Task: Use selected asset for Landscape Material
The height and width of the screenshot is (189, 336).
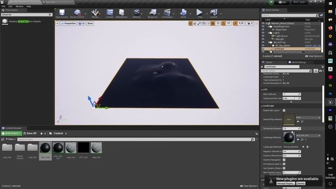Action: tap(298, 140)
